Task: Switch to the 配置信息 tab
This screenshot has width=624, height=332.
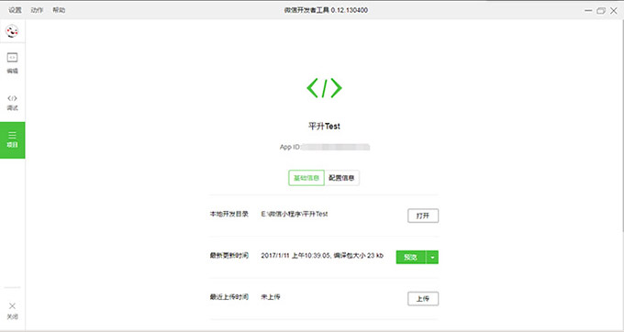Action: click(342, 178)
